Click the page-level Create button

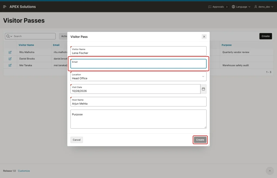(266, 36)
